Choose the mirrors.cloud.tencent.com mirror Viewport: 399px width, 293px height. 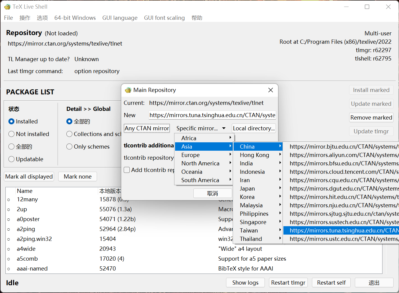[x=341, y=172]
